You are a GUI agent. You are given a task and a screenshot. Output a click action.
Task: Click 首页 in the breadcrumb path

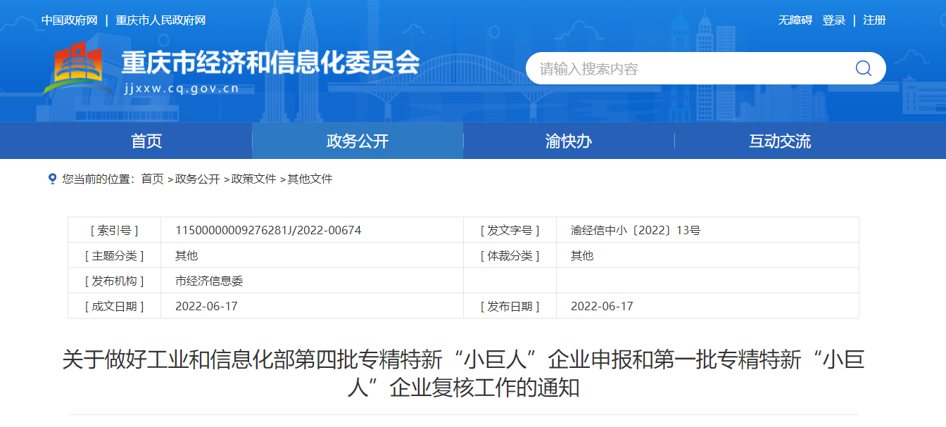point(152,179)
